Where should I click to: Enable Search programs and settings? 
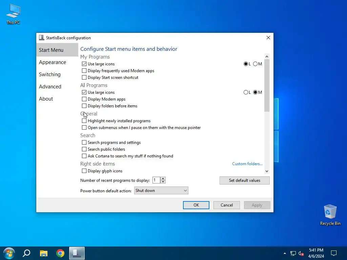click(x=84, y=143)
